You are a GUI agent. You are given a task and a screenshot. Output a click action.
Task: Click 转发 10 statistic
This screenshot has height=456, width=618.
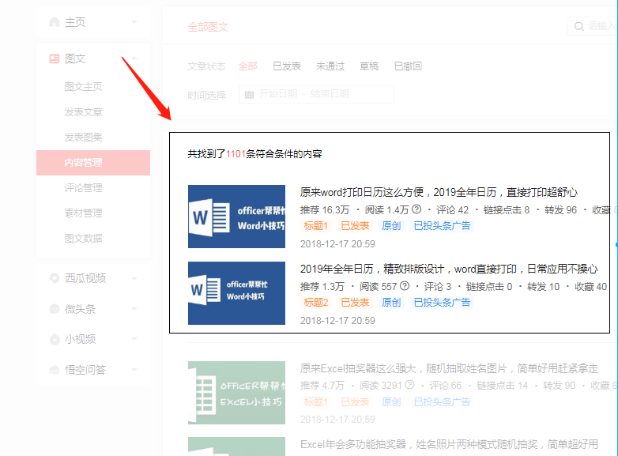(x=543, y=287)
